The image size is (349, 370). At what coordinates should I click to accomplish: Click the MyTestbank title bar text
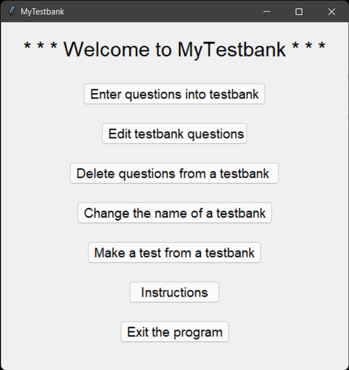[42, 11]
